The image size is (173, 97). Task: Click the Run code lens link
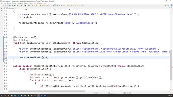point(15,40)
